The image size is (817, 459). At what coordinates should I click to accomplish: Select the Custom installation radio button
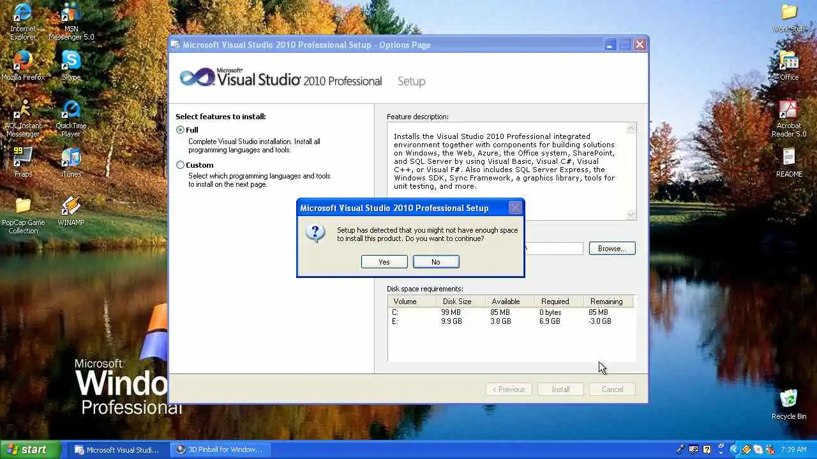(x=181, y=165)
